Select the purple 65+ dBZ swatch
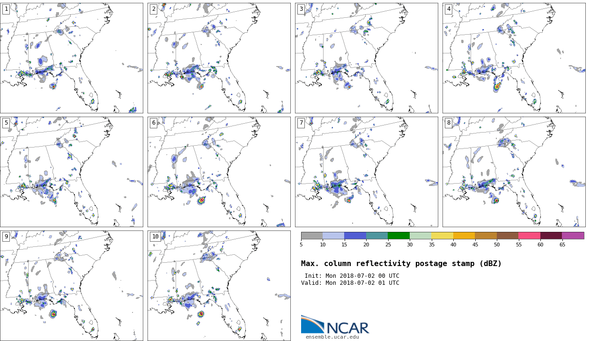 (x=573, y=236)
